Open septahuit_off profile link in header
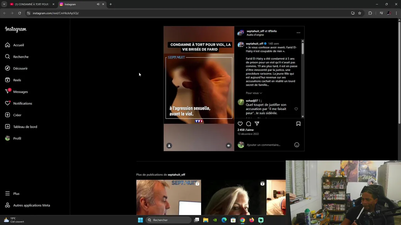Viewport: 401px width, 225px height. [255, 31]
